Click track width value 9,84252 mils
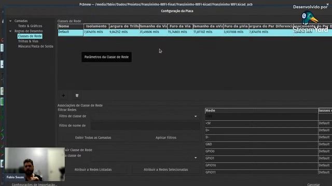The width and height of the screenshot is (332, 186). coord(125,32)
